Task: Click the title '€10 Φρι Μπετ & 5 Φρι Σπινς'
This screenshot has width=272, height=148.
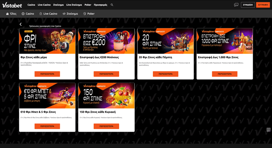Action: (38, 112)
